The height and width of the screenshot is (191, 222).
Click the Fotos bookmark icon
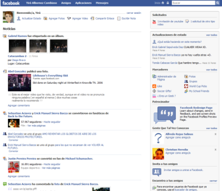[186, 77]
